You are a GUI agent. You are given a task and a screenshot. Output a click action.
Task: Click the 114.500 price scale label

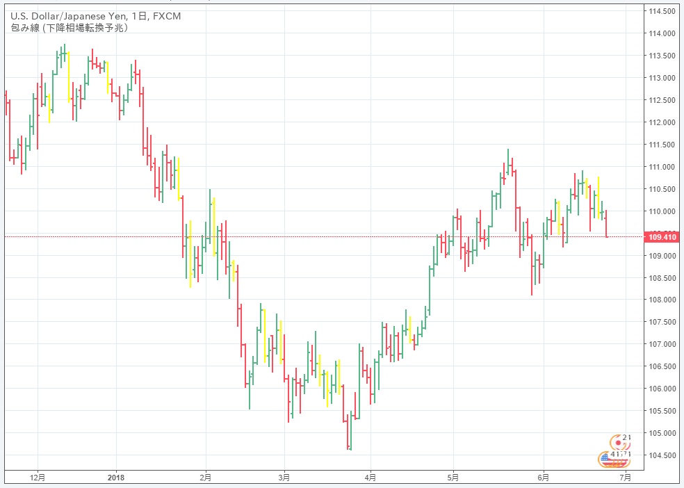click(662, 11)
